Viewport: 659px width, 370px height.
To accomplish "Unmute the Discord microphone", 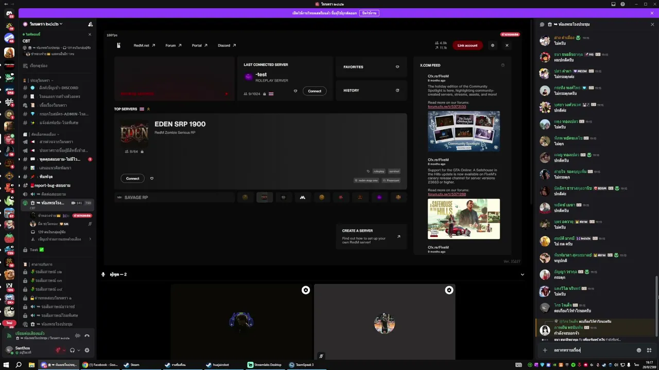I will tap(58, 350).
